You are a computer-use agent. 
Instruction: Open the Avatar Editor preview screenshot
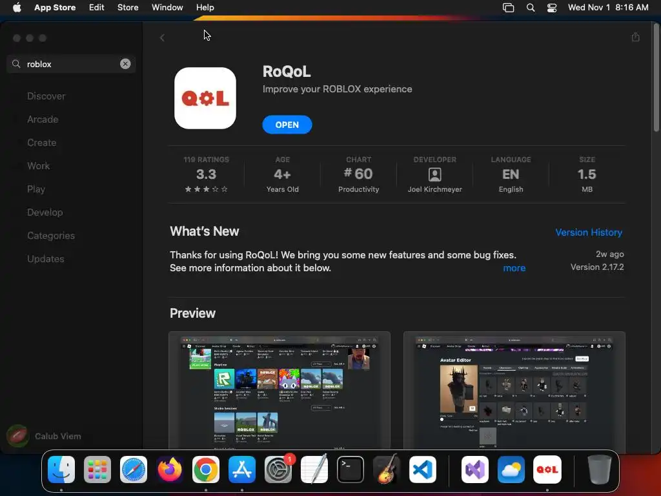[514, 390]
